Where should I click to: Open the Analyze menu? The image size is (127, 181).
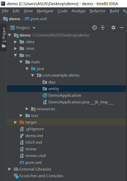[79, 11]
